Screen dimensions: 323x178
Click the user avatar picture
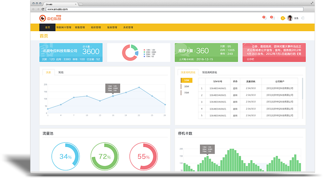pos(290,18)
